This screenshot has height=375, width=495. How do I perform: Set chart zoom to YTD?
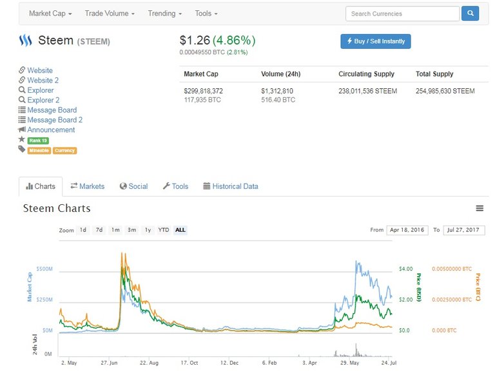(164, 230)
